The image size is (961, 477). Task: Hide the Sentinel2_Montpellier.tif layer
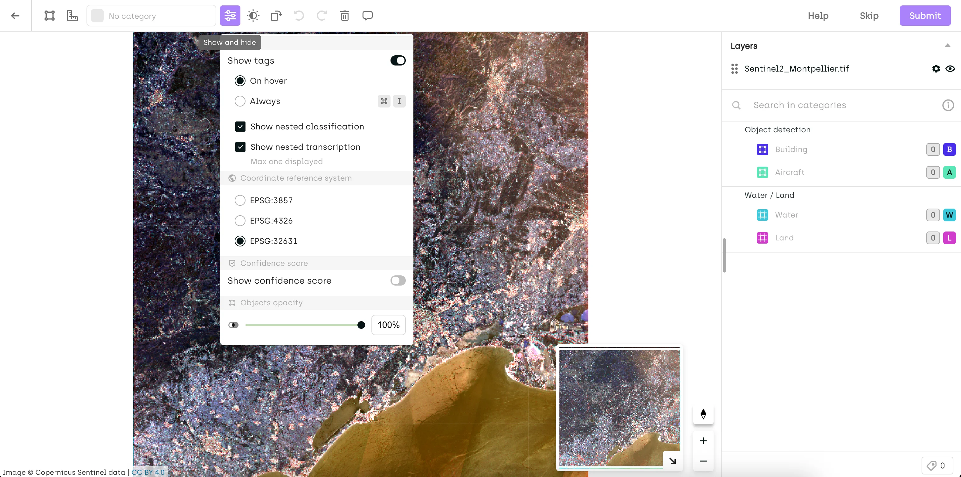coord(950,69)
